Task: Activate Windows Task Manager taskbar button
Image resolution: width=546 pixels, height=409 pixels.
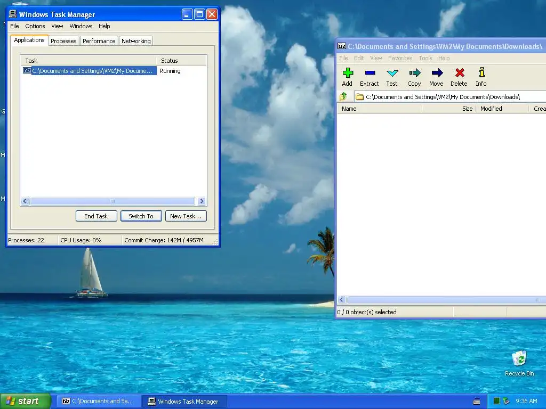Action: 185,402
